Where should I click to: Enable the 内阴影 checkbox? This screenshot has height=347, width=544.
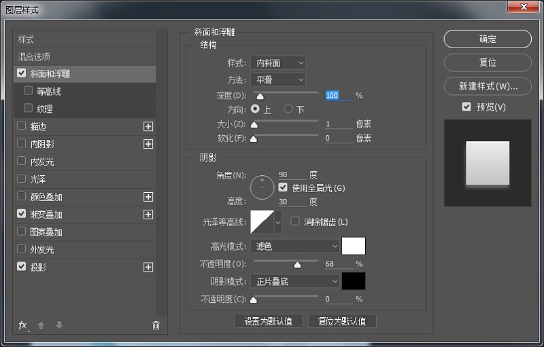point(22,143)
